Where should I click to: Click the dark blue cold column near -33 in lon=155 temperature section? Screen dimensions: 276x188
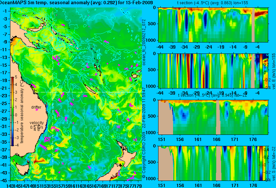point(186,21)
